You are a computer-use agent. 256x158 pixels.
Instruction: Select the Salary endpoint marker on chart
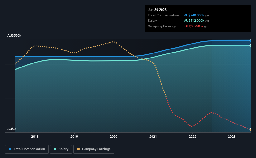(250, 46)
